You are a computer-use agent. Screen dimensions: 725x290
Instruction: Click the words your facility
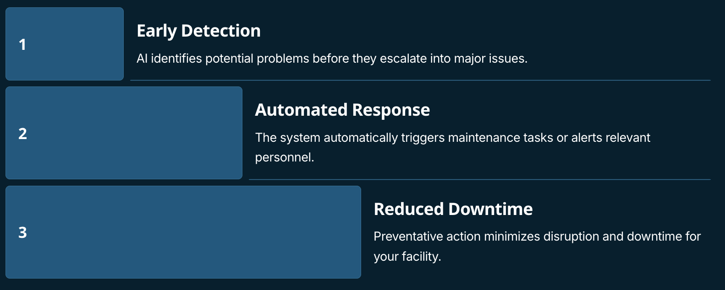[407, 256]
